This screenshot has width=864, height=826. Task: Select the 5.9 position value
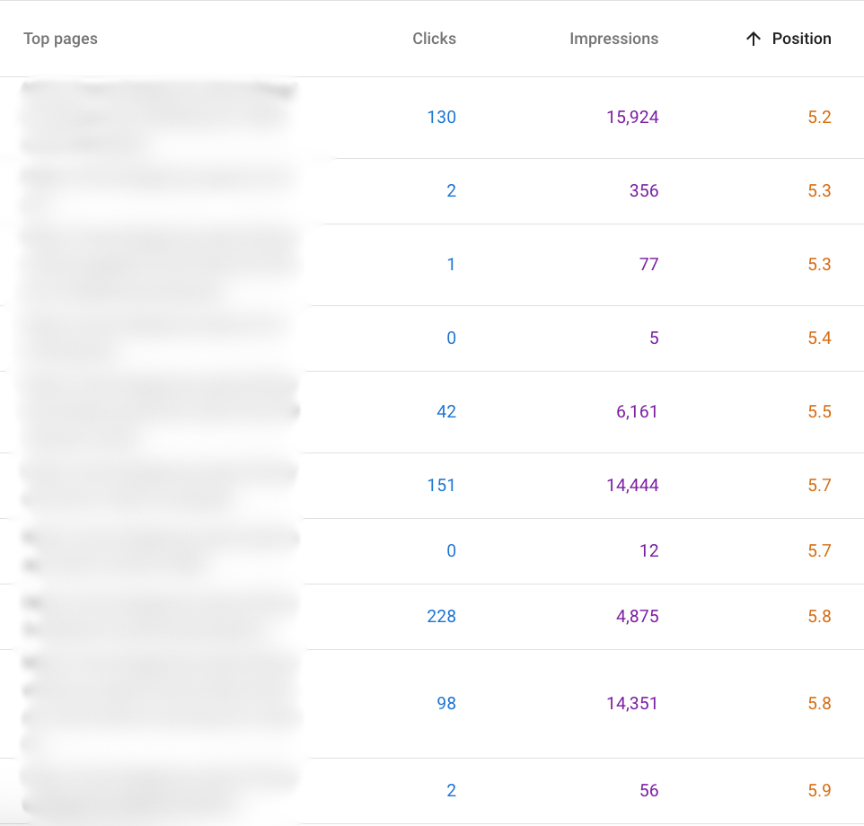pos(819,791)
